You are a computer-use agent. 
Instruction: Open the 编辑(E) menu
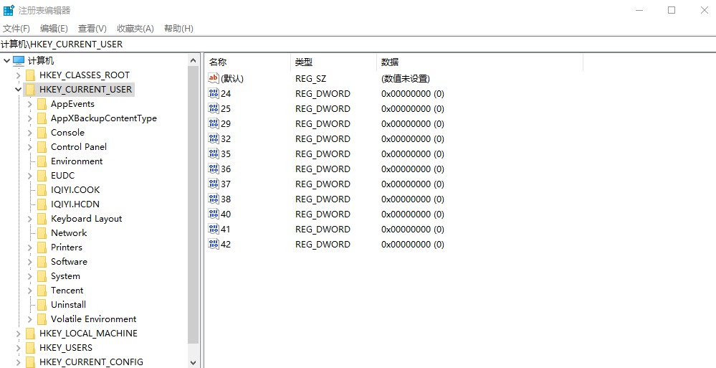click(x=54, y=29)
